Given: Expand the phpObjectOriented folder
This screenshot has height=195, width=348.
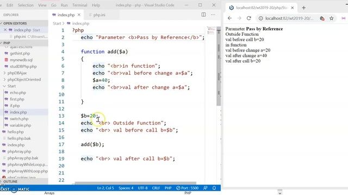Looking at the screenshot, I should [x=24, y=80].
